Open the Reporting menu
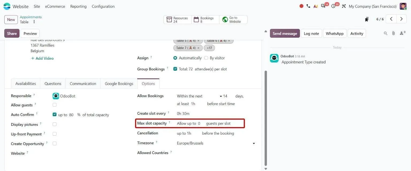411x171 pixels. (78, 6)
